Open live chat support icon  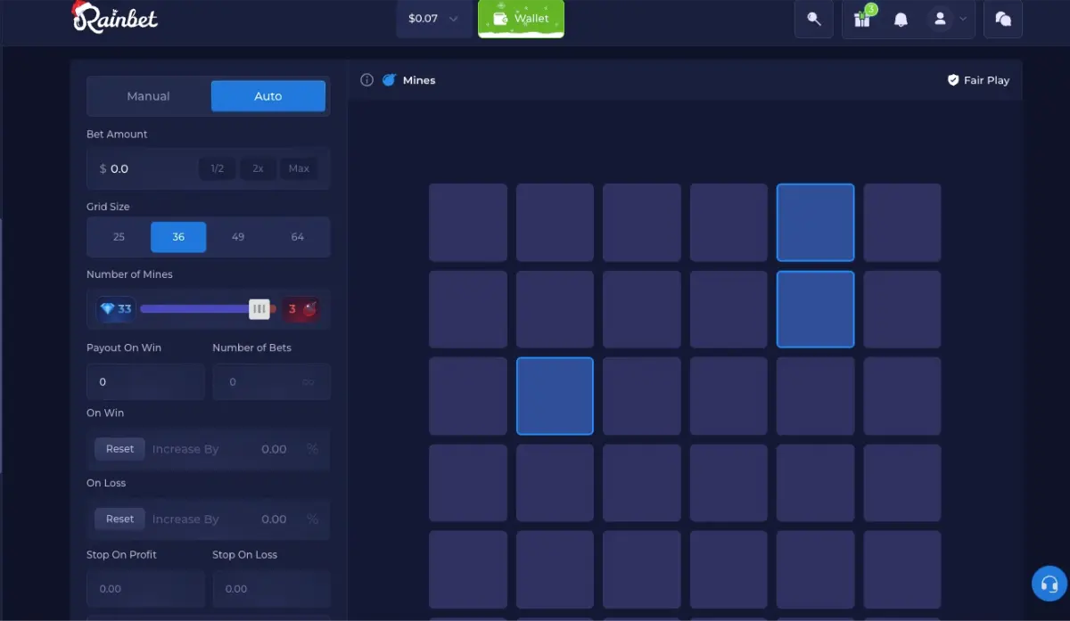click(x=1002, y=19)
